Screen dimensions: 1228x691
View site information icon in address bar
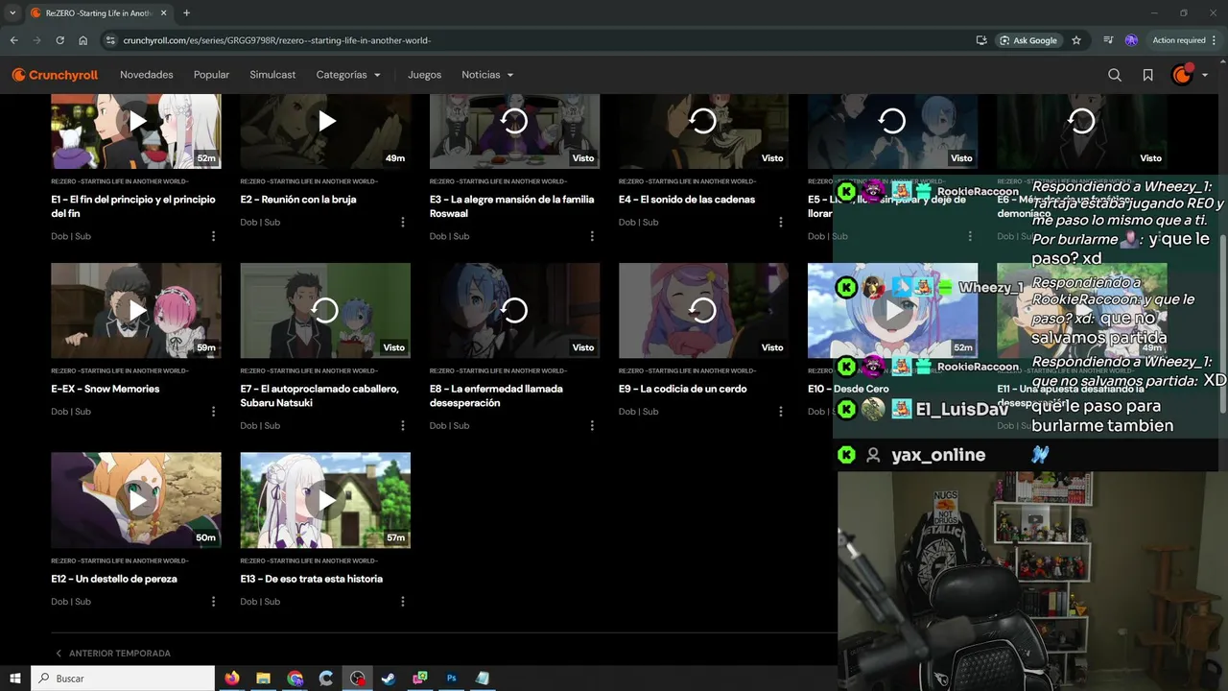pos(110,40)
